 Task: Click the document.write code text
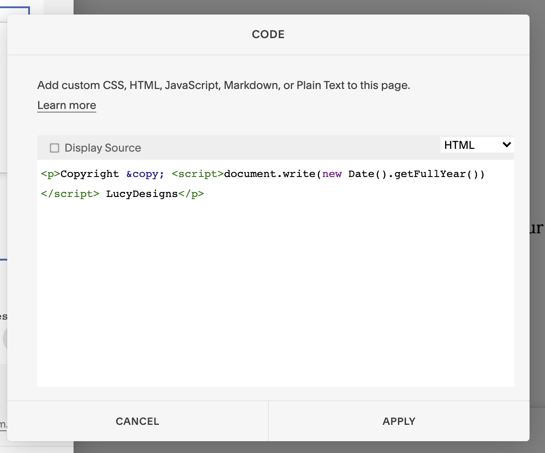[270, 174]
